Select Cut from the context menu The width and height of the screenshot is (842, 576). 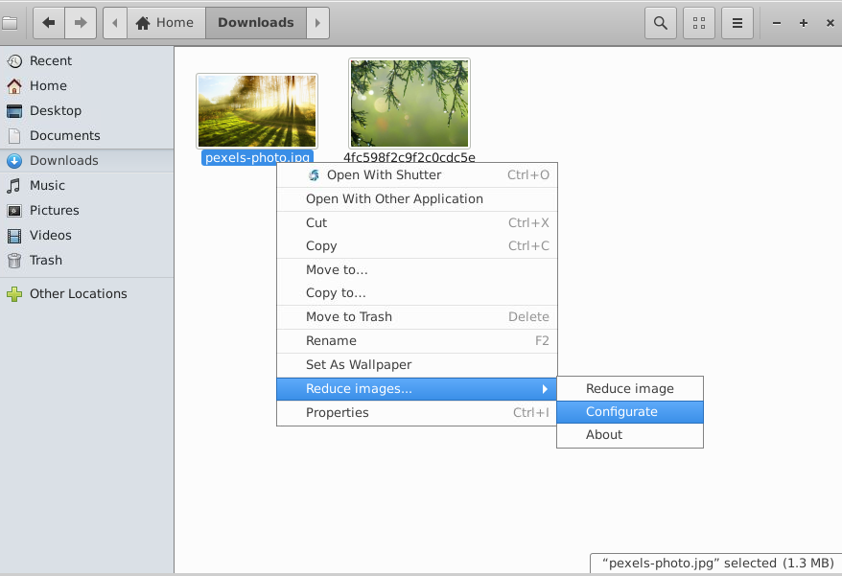tap(417, 222)
